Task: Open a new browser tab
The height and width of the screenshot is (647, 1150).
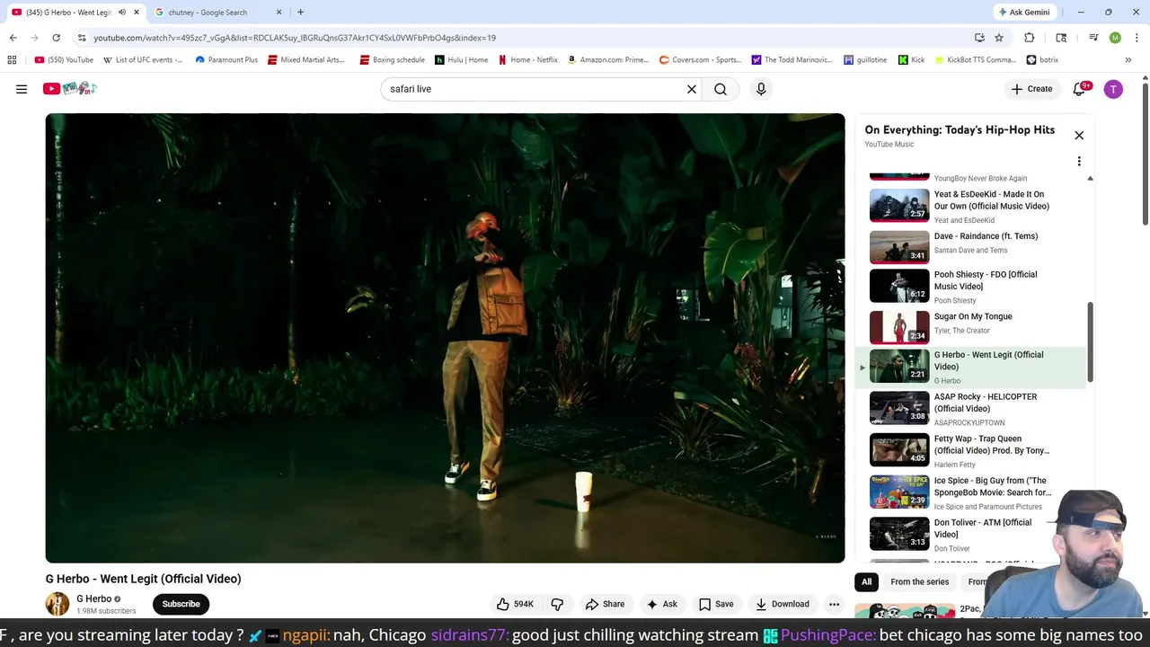Action: tap(300, 13)
